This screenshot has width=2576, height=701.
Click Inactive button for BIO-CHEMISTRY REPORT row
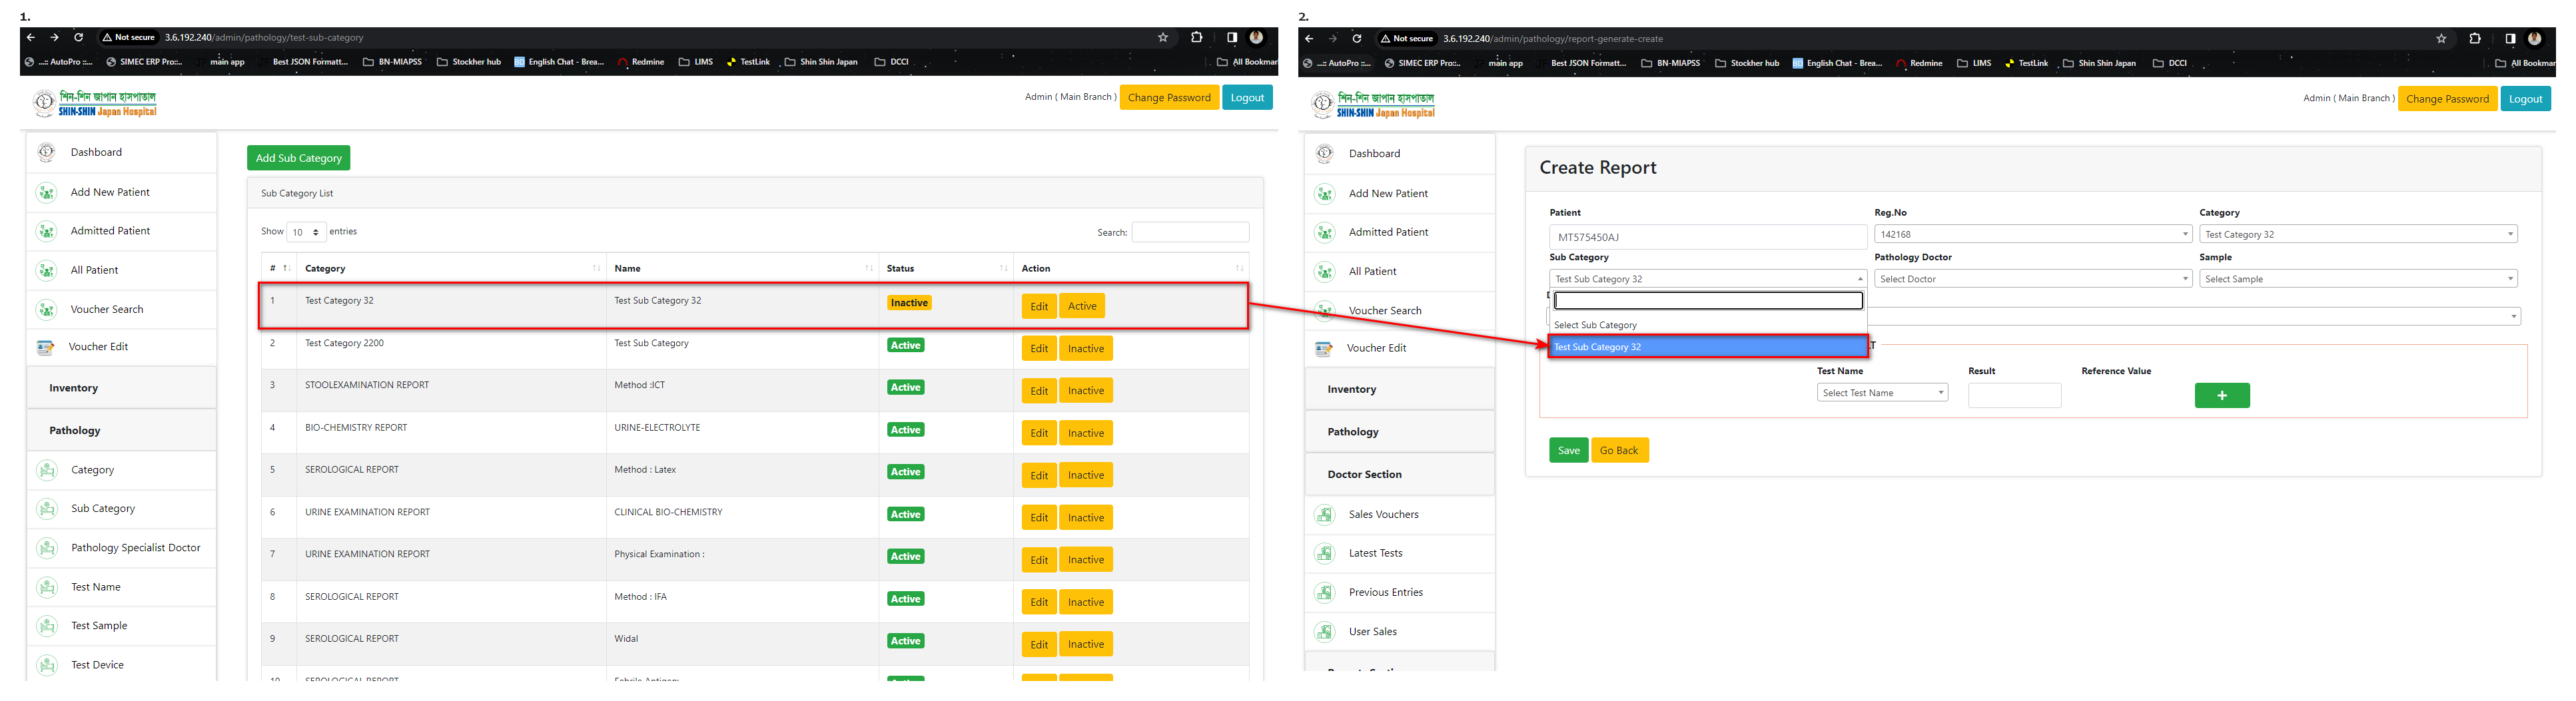point(1086,433)
